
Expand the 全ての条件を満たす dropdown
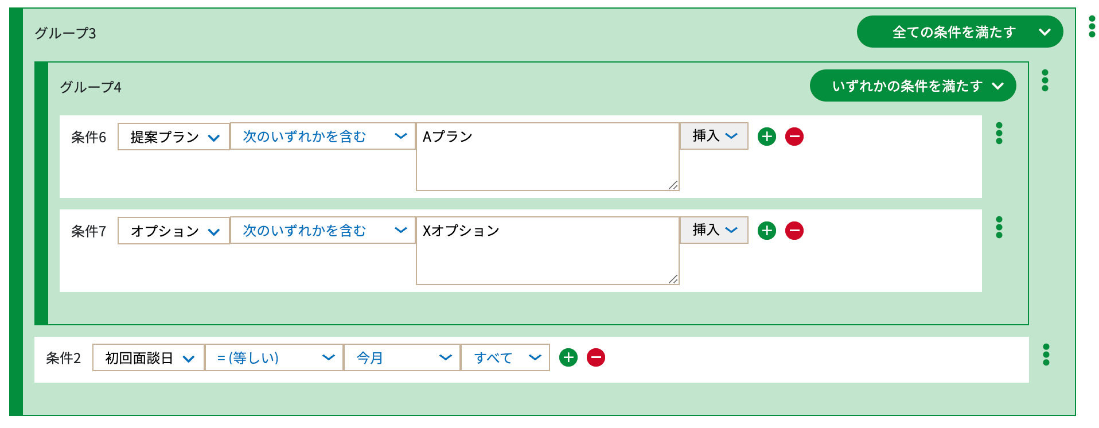tap(960, 32)
